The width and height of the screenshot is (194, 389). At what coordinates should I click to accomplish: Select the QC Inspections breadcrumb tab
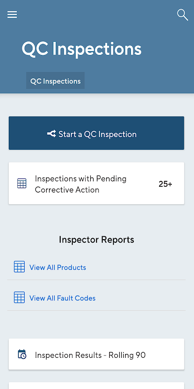pyautogui.click(x=55, y=81)
